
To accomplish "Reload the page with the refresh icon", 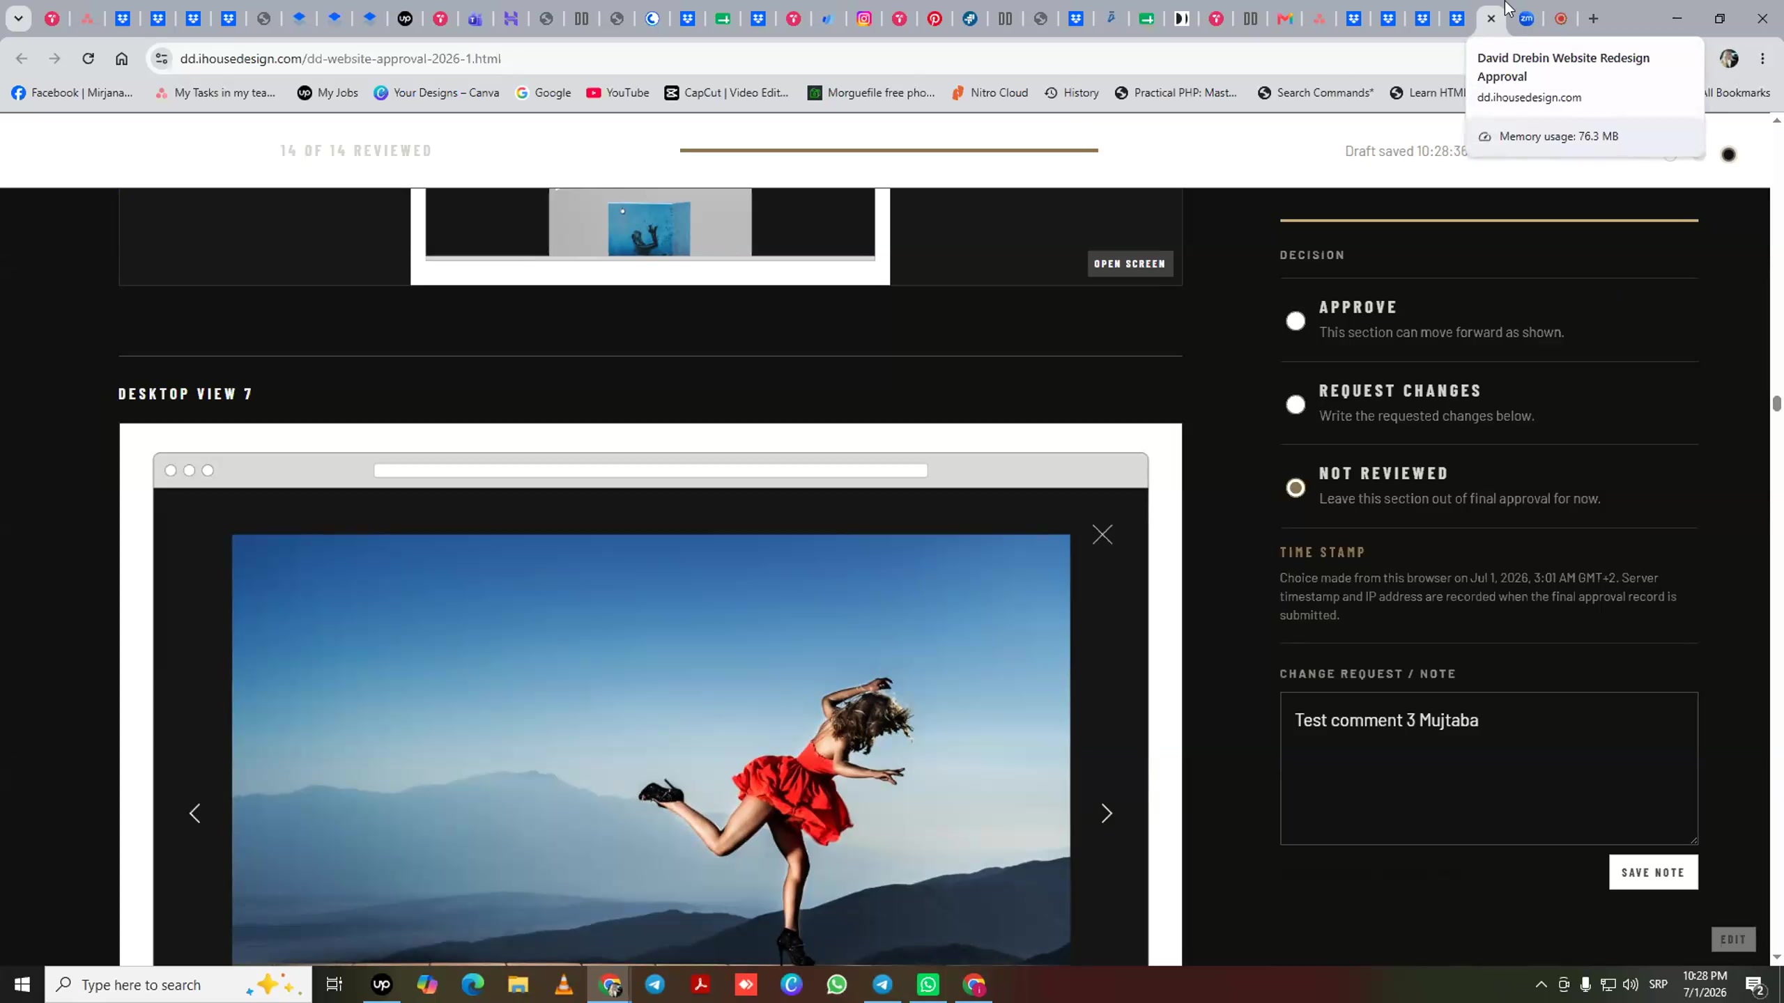I will click(x=88, y=59).
